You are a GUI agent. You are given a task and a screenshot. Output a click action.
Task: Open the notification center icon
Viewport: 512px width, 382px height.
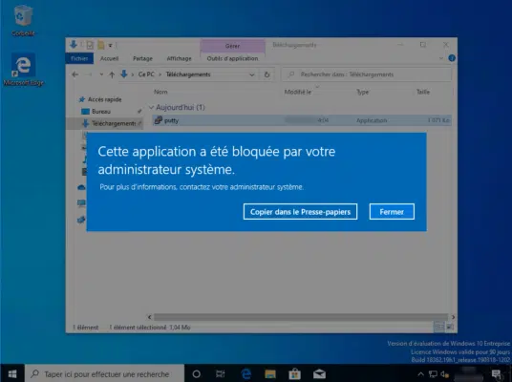point(497,374)
